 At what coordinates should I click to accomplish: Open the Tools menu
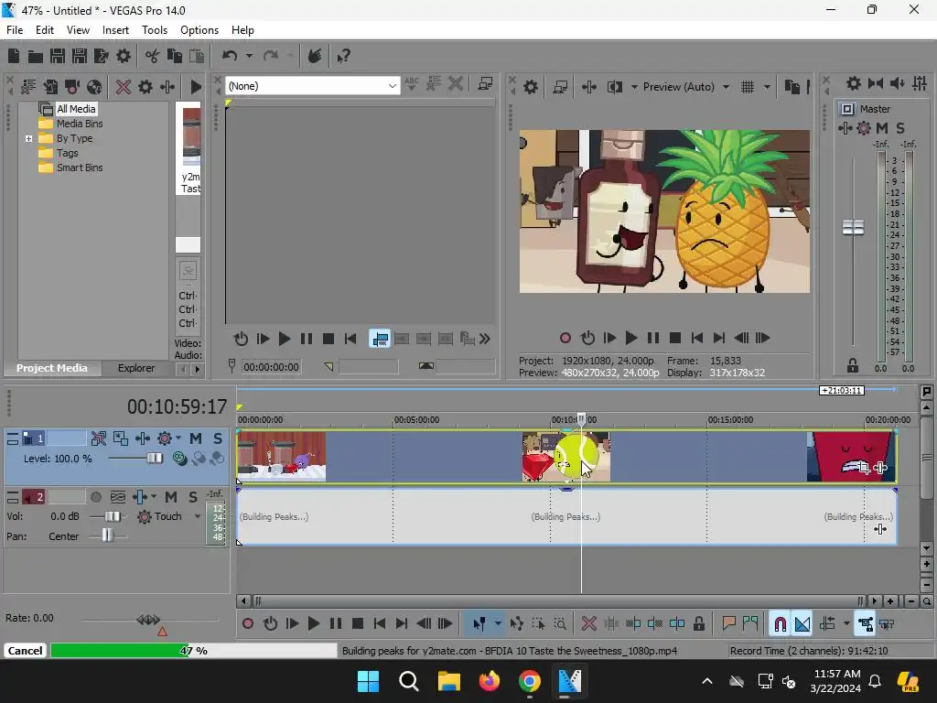coord(154,30)
